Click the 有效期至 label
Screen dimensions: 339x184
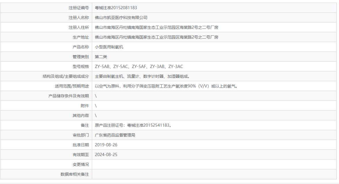(81, 155)
